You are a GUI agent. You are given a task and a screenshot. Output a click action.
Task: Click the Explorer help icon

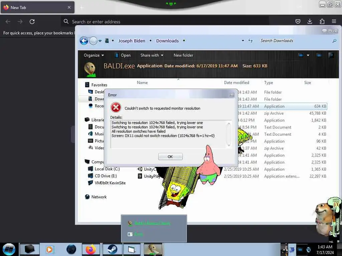click(331, 55)
